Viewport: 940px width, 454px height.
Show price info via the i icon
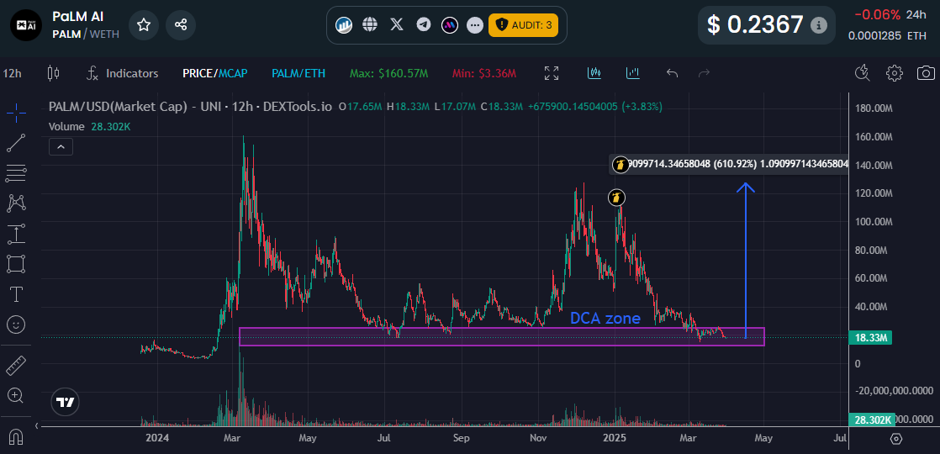818,25
